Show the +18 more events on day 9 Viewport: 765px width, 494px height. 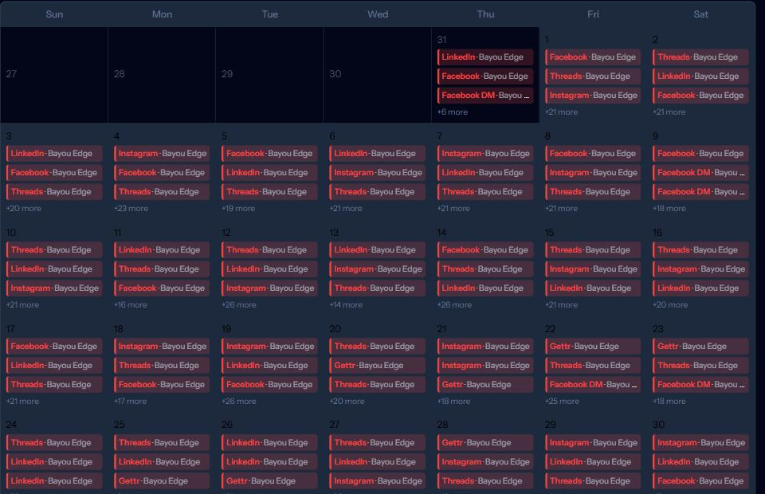point(669,208)
